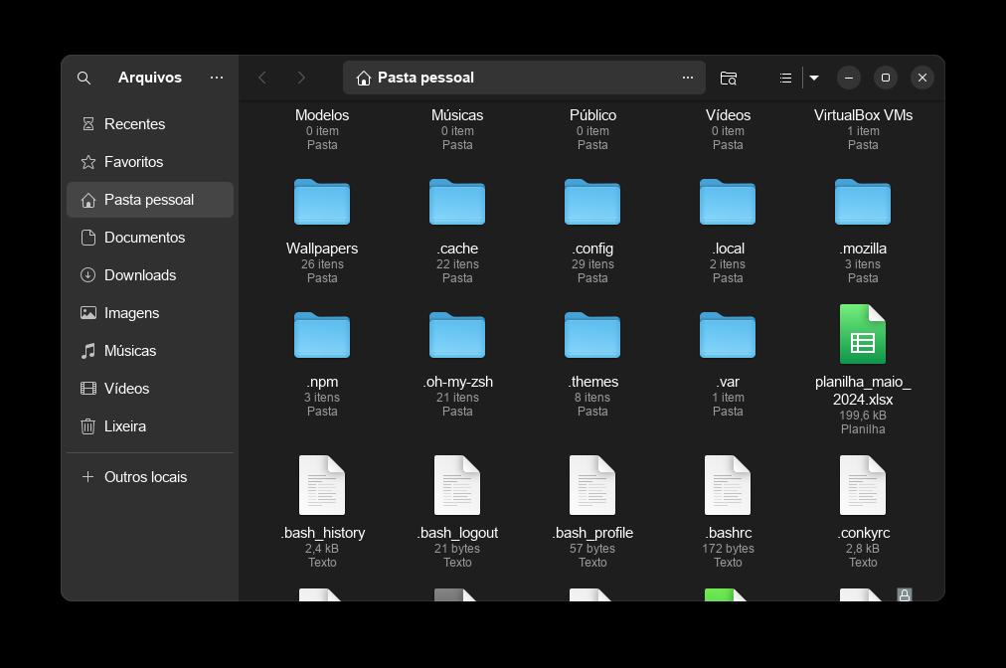Open Favoritos in the sidebar
Image resolution: width=1006 pixels, height=668 pixels.
133,162
